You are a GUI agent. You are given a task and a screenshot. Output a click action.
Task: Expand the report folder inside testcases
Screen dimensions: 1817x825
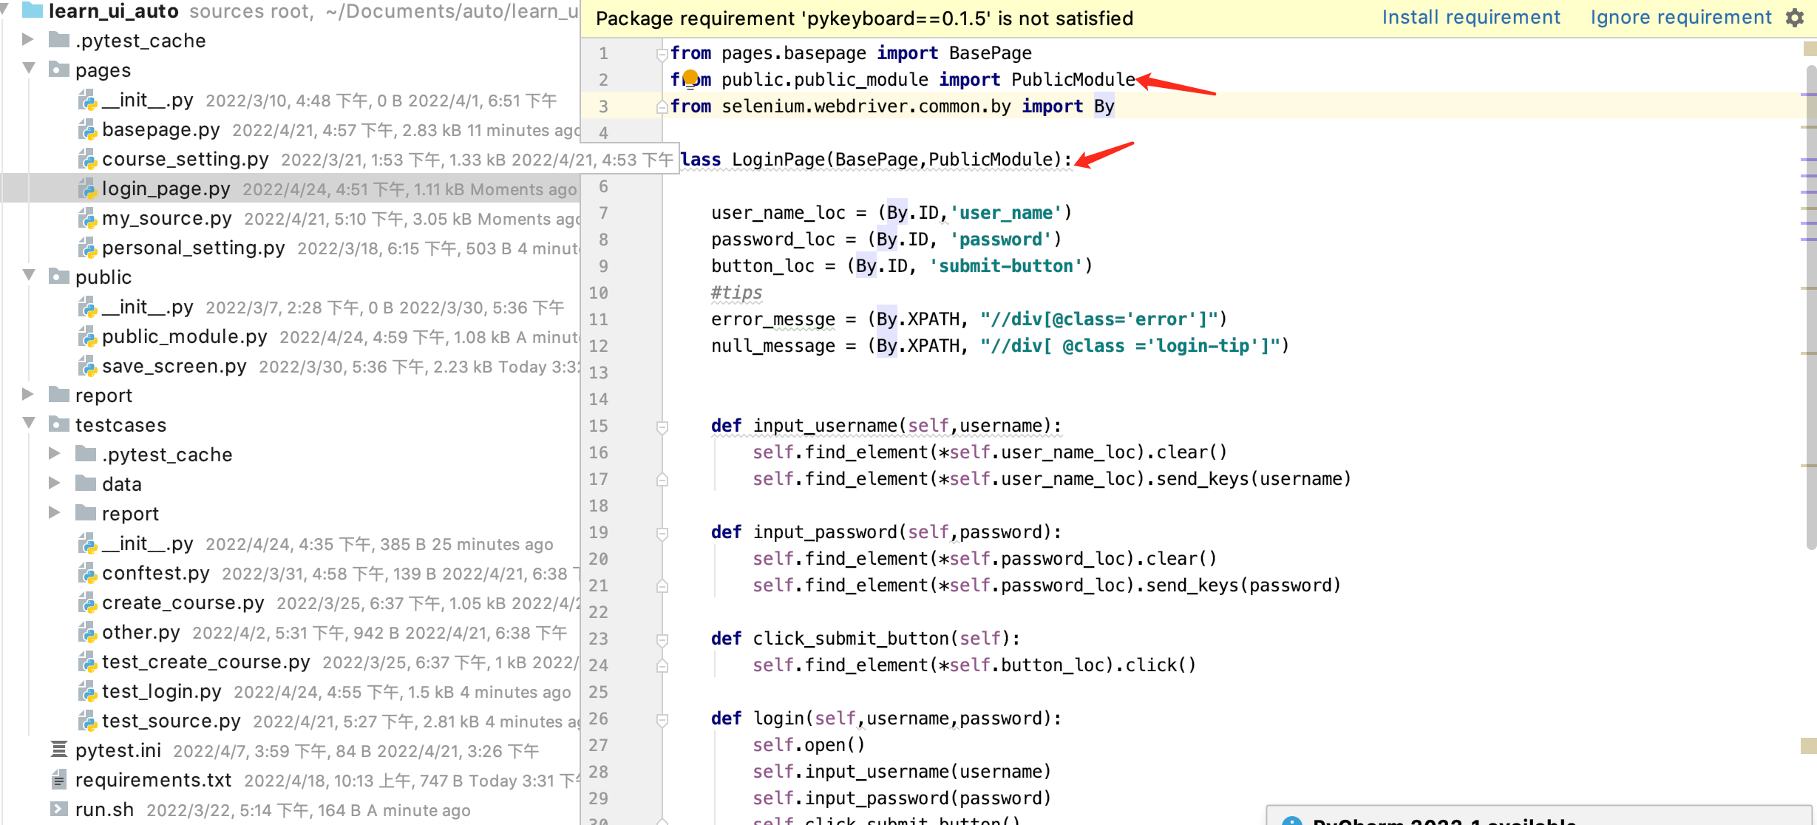click(55, 512)
